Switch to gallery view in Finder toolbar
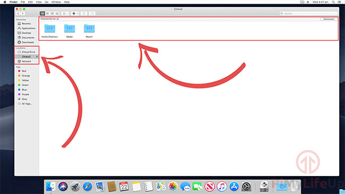 pyautogui.click(x=57, y=14)
